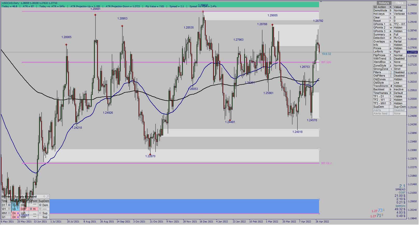Click the red diamond marker at low 1.24491

(x=230, y=120)
